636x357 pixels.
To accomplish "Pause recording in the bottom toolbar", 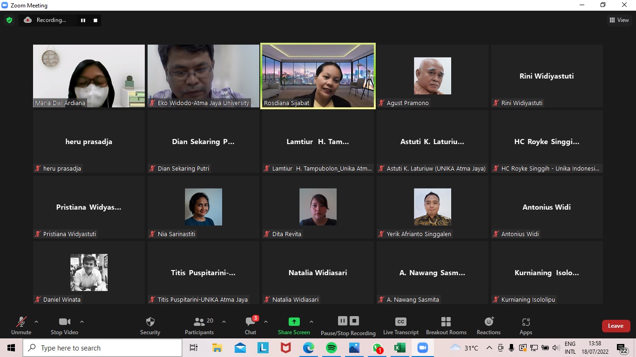I will [343, 321].
